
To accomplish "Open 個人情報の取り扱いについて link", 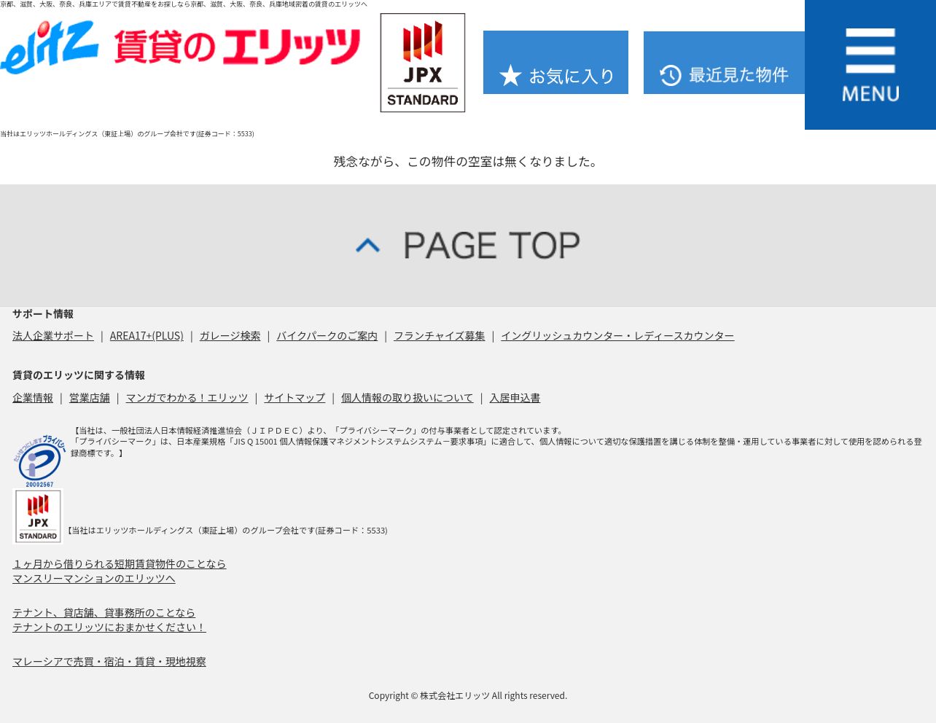I will click(x=407, y=397).
